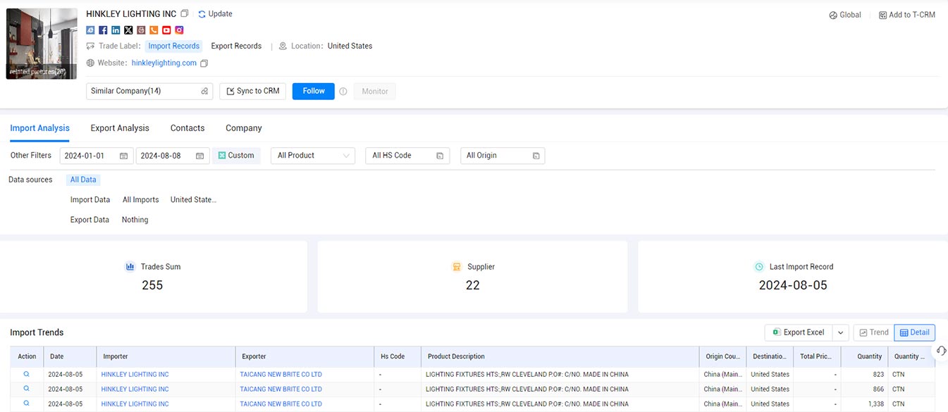Open the All HS Code selector

tap(407, 156)
